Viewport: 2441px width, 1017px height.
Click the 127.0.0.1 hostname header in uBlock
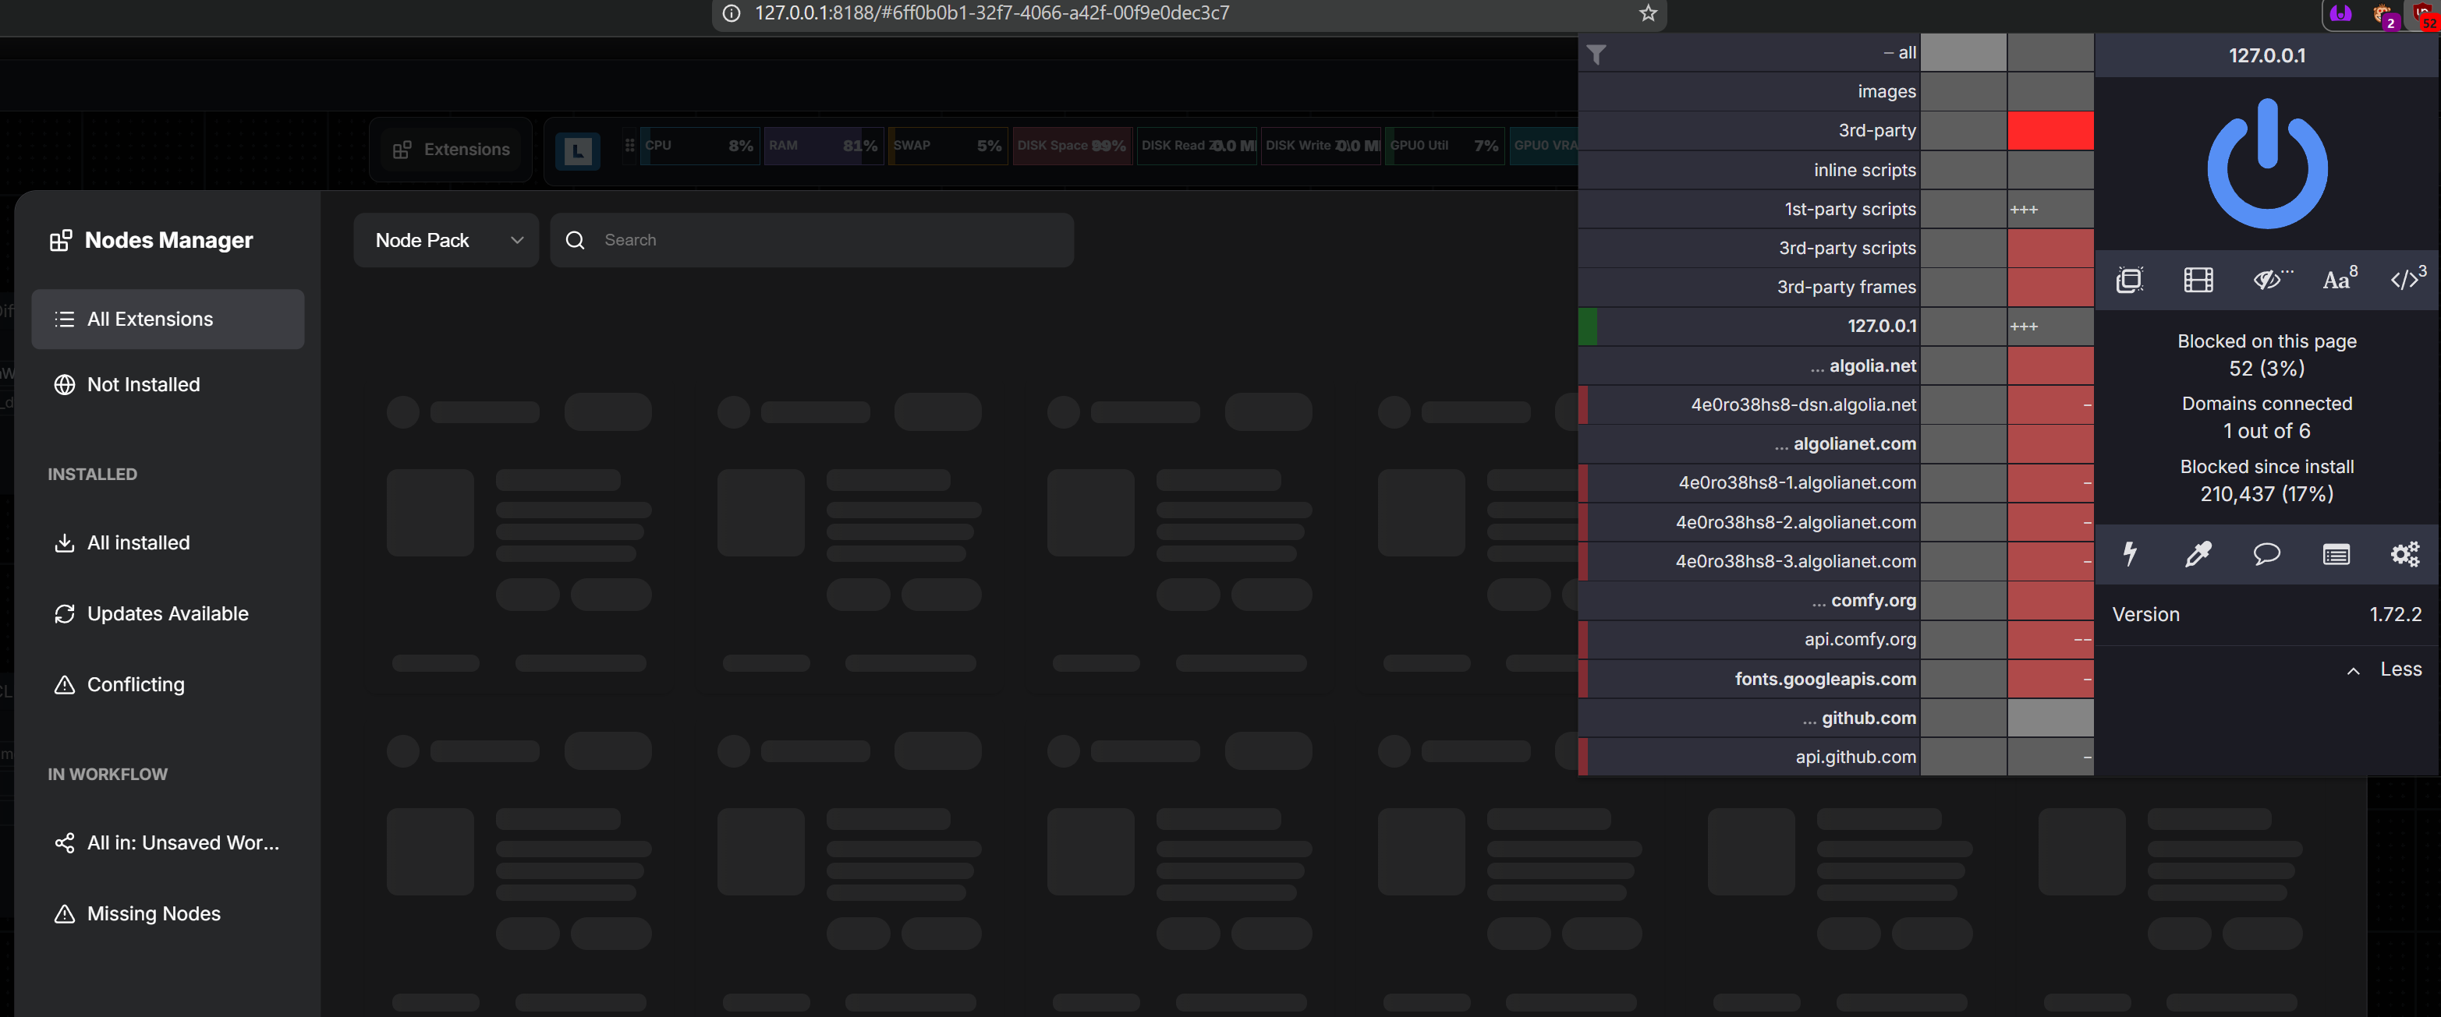click(2266, 55)
